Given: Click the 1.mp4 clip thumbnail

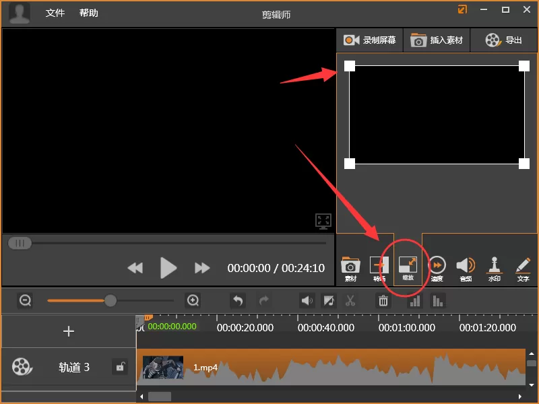Looking at the screenshot, I should (163, 367).
